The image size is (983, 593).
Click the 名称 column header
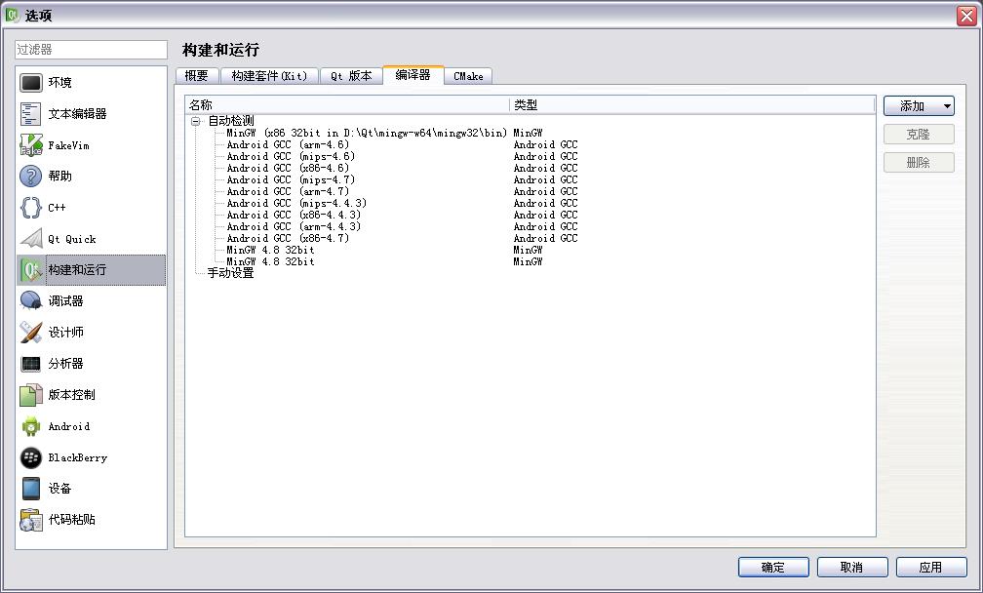(x=347, y=104)
